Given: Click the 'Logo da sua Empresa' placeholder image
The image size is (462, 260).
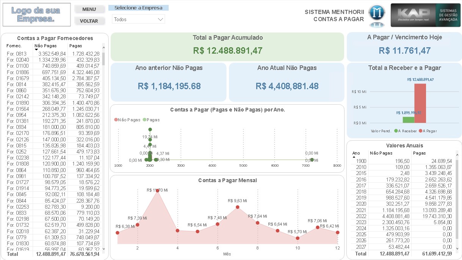Looking at the screenshot, I should [36, 15].
